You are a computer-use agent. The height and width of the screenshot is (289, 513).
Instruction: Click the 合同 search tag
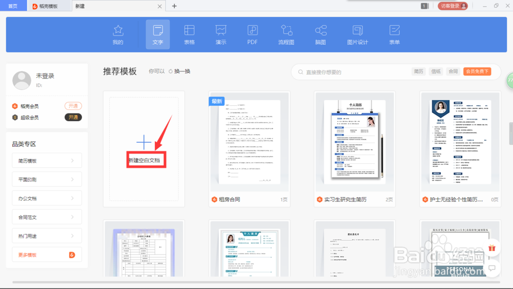point(453,71)
